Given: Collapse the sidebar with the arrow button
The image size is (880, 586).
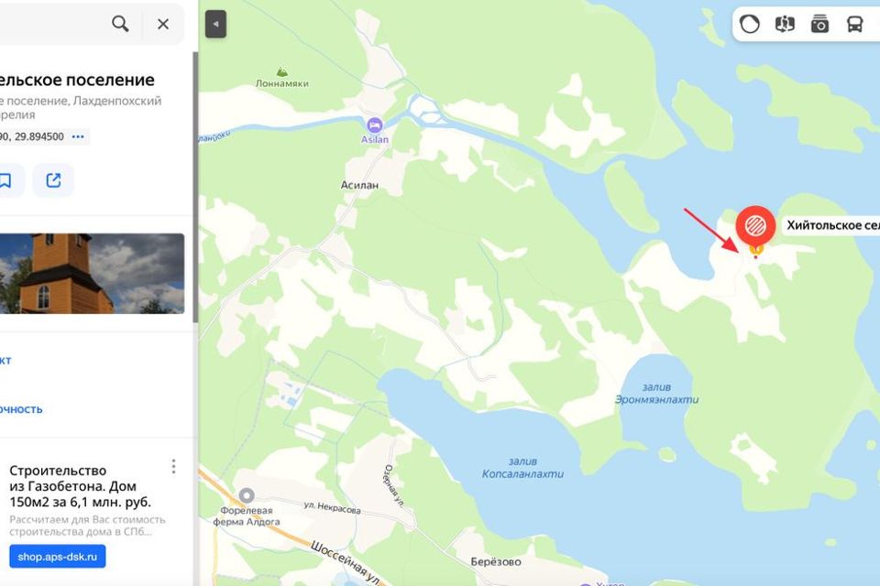Looking at the screenshot, I should pos(215,24).
